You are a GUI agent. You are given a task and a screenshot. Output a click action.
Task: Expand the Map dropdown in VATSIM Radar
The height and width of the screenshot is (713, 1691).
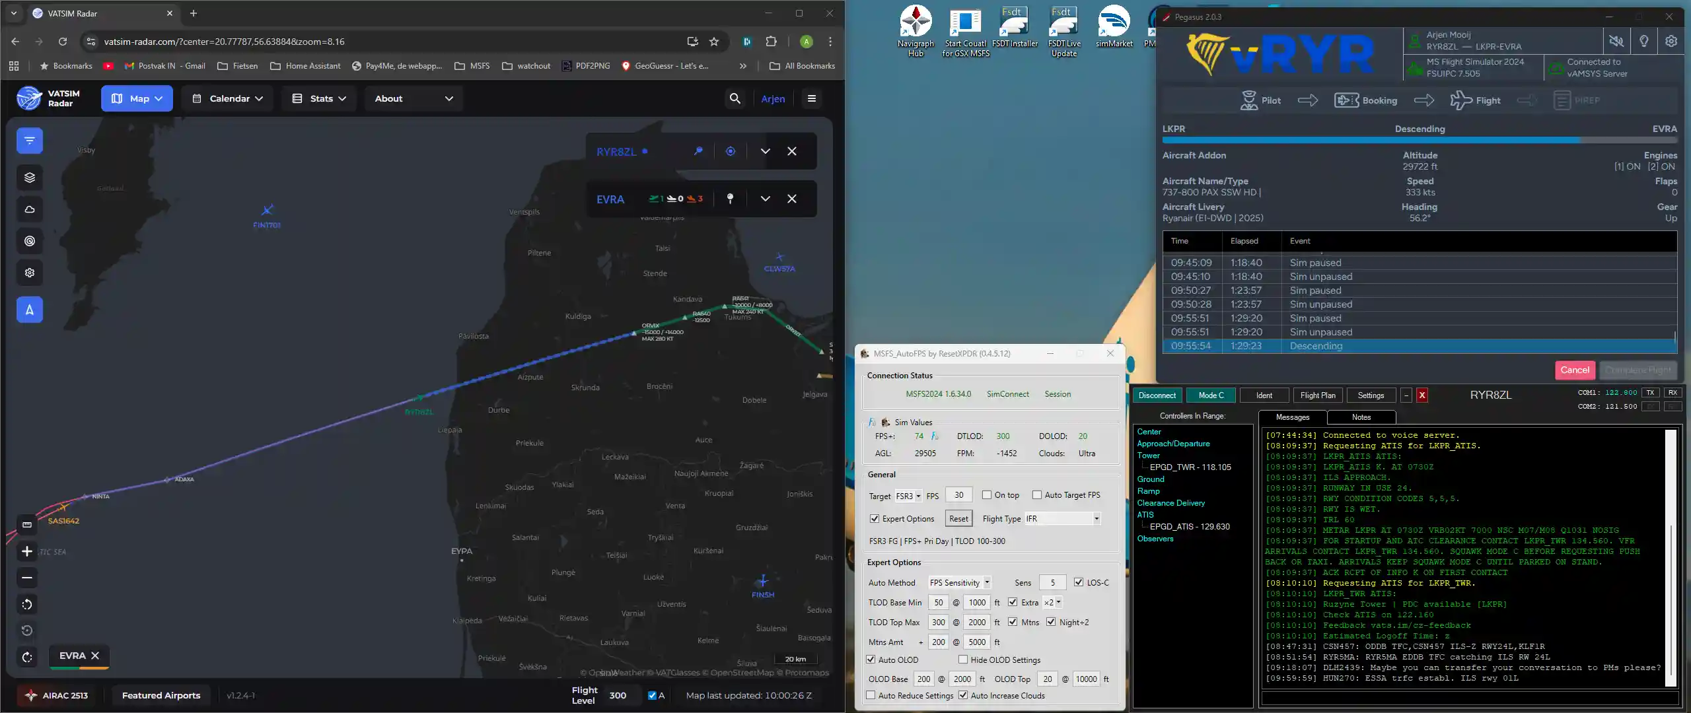(x=137, y=98)
